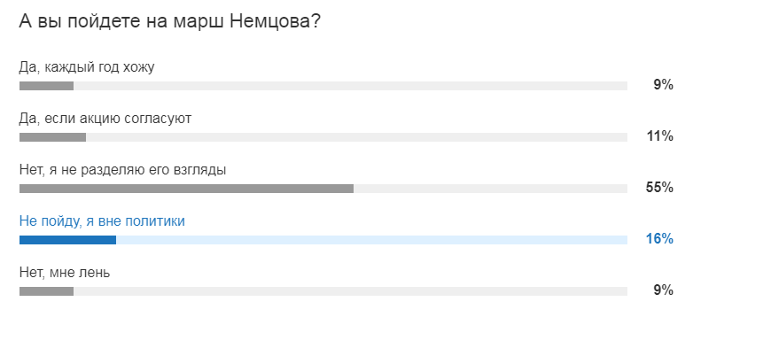This screenshot has height=348, width=763.
Task: Click the blue 16% result value
Action: [659, 239]
